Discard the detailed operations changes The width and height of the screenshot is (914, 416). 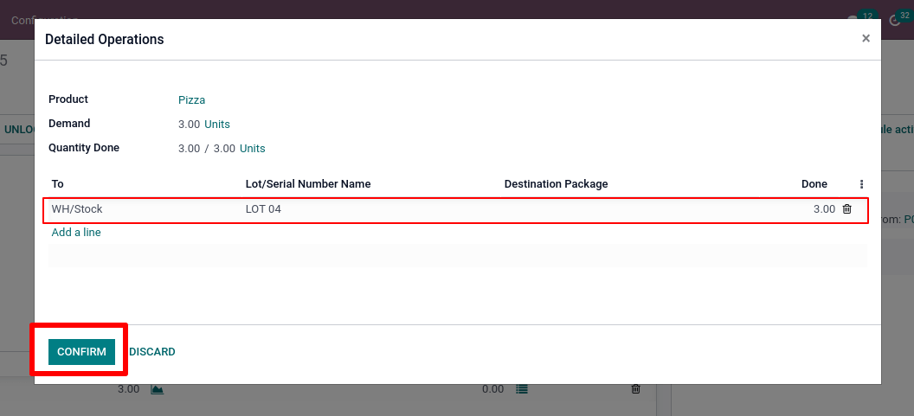click(x=152, y=352)
